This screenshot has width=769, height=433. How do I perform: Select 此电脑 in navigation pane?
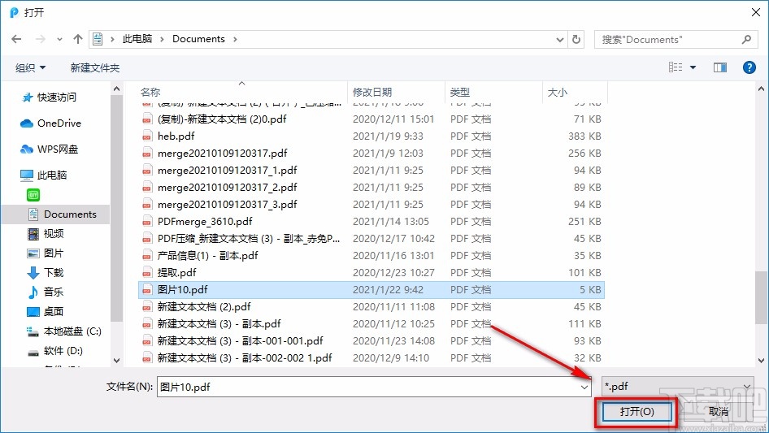point(43,175)
